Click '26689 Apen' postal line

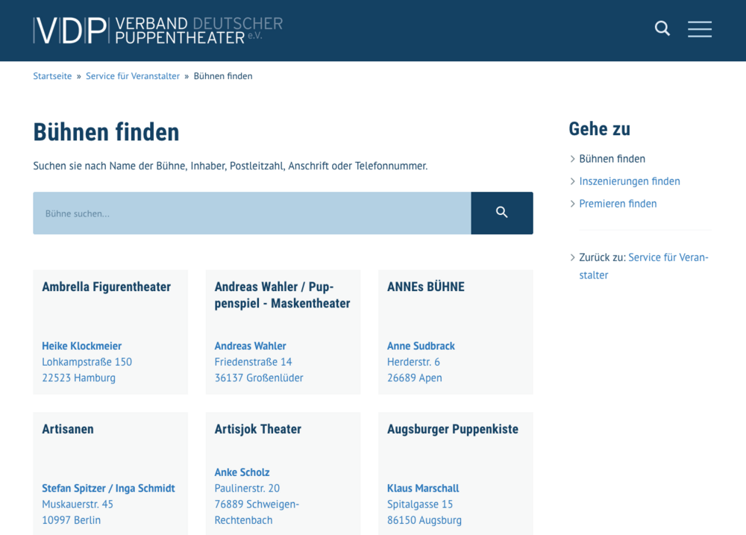click(x=414, y=378)
